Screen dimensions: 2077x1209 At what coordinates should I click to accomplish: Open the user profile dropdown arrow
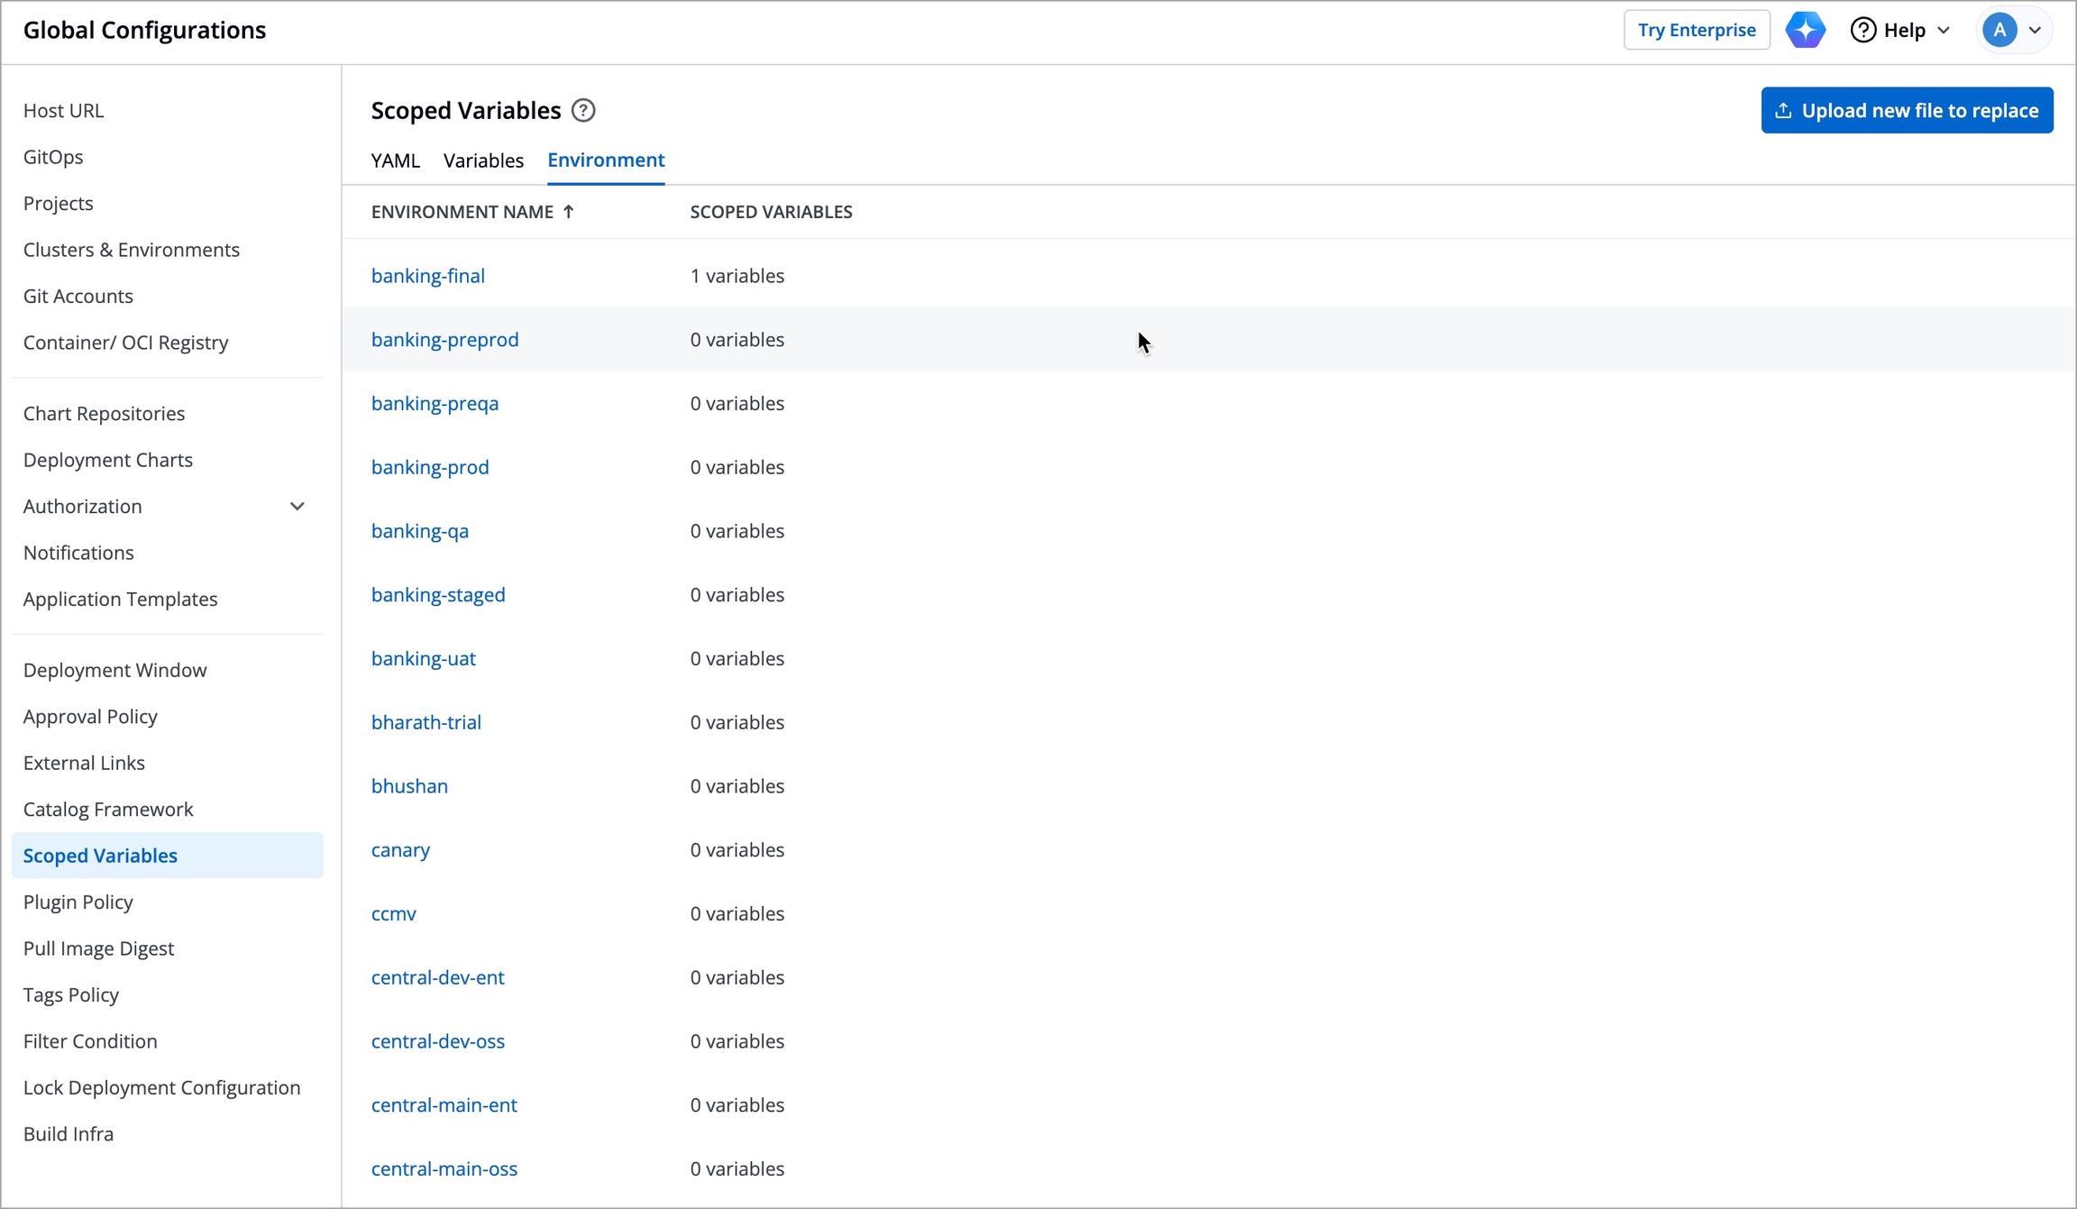point(2036,30)
